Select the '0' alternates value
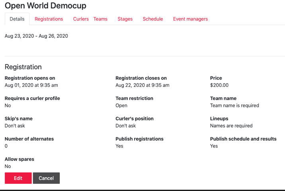The width and height of the screenshot is (285, 191). click(6, 146)
